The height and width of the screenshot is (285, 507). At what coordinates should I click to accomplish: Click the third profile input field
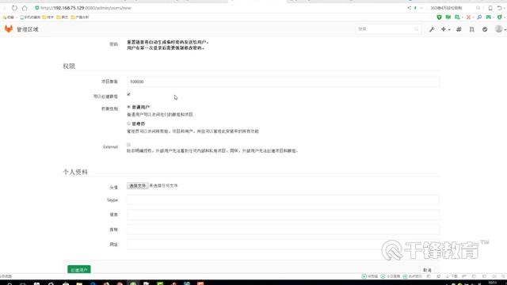[x=283, y=230]
